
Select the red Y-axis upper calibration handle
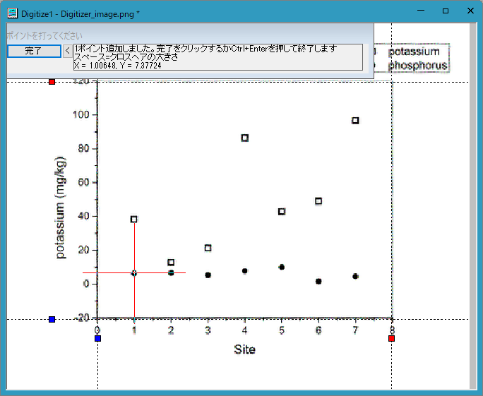coord(52,82)
